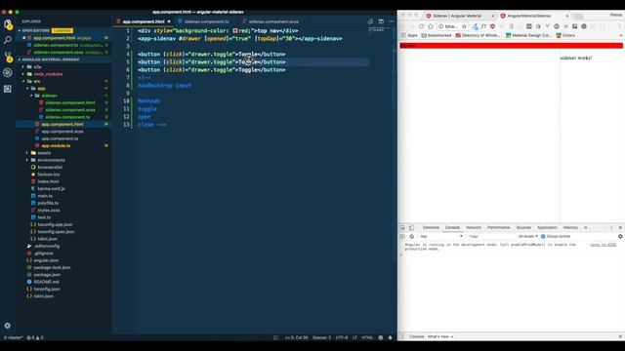Open app.module.ts in the file tree
Image resolution: width=625 pixels, height=351 pixels.
(56, 145)
